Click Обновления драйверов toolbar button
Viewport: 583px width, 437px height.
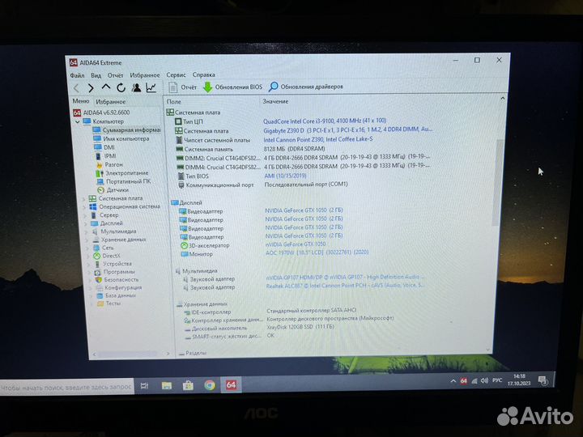[305, 87]
